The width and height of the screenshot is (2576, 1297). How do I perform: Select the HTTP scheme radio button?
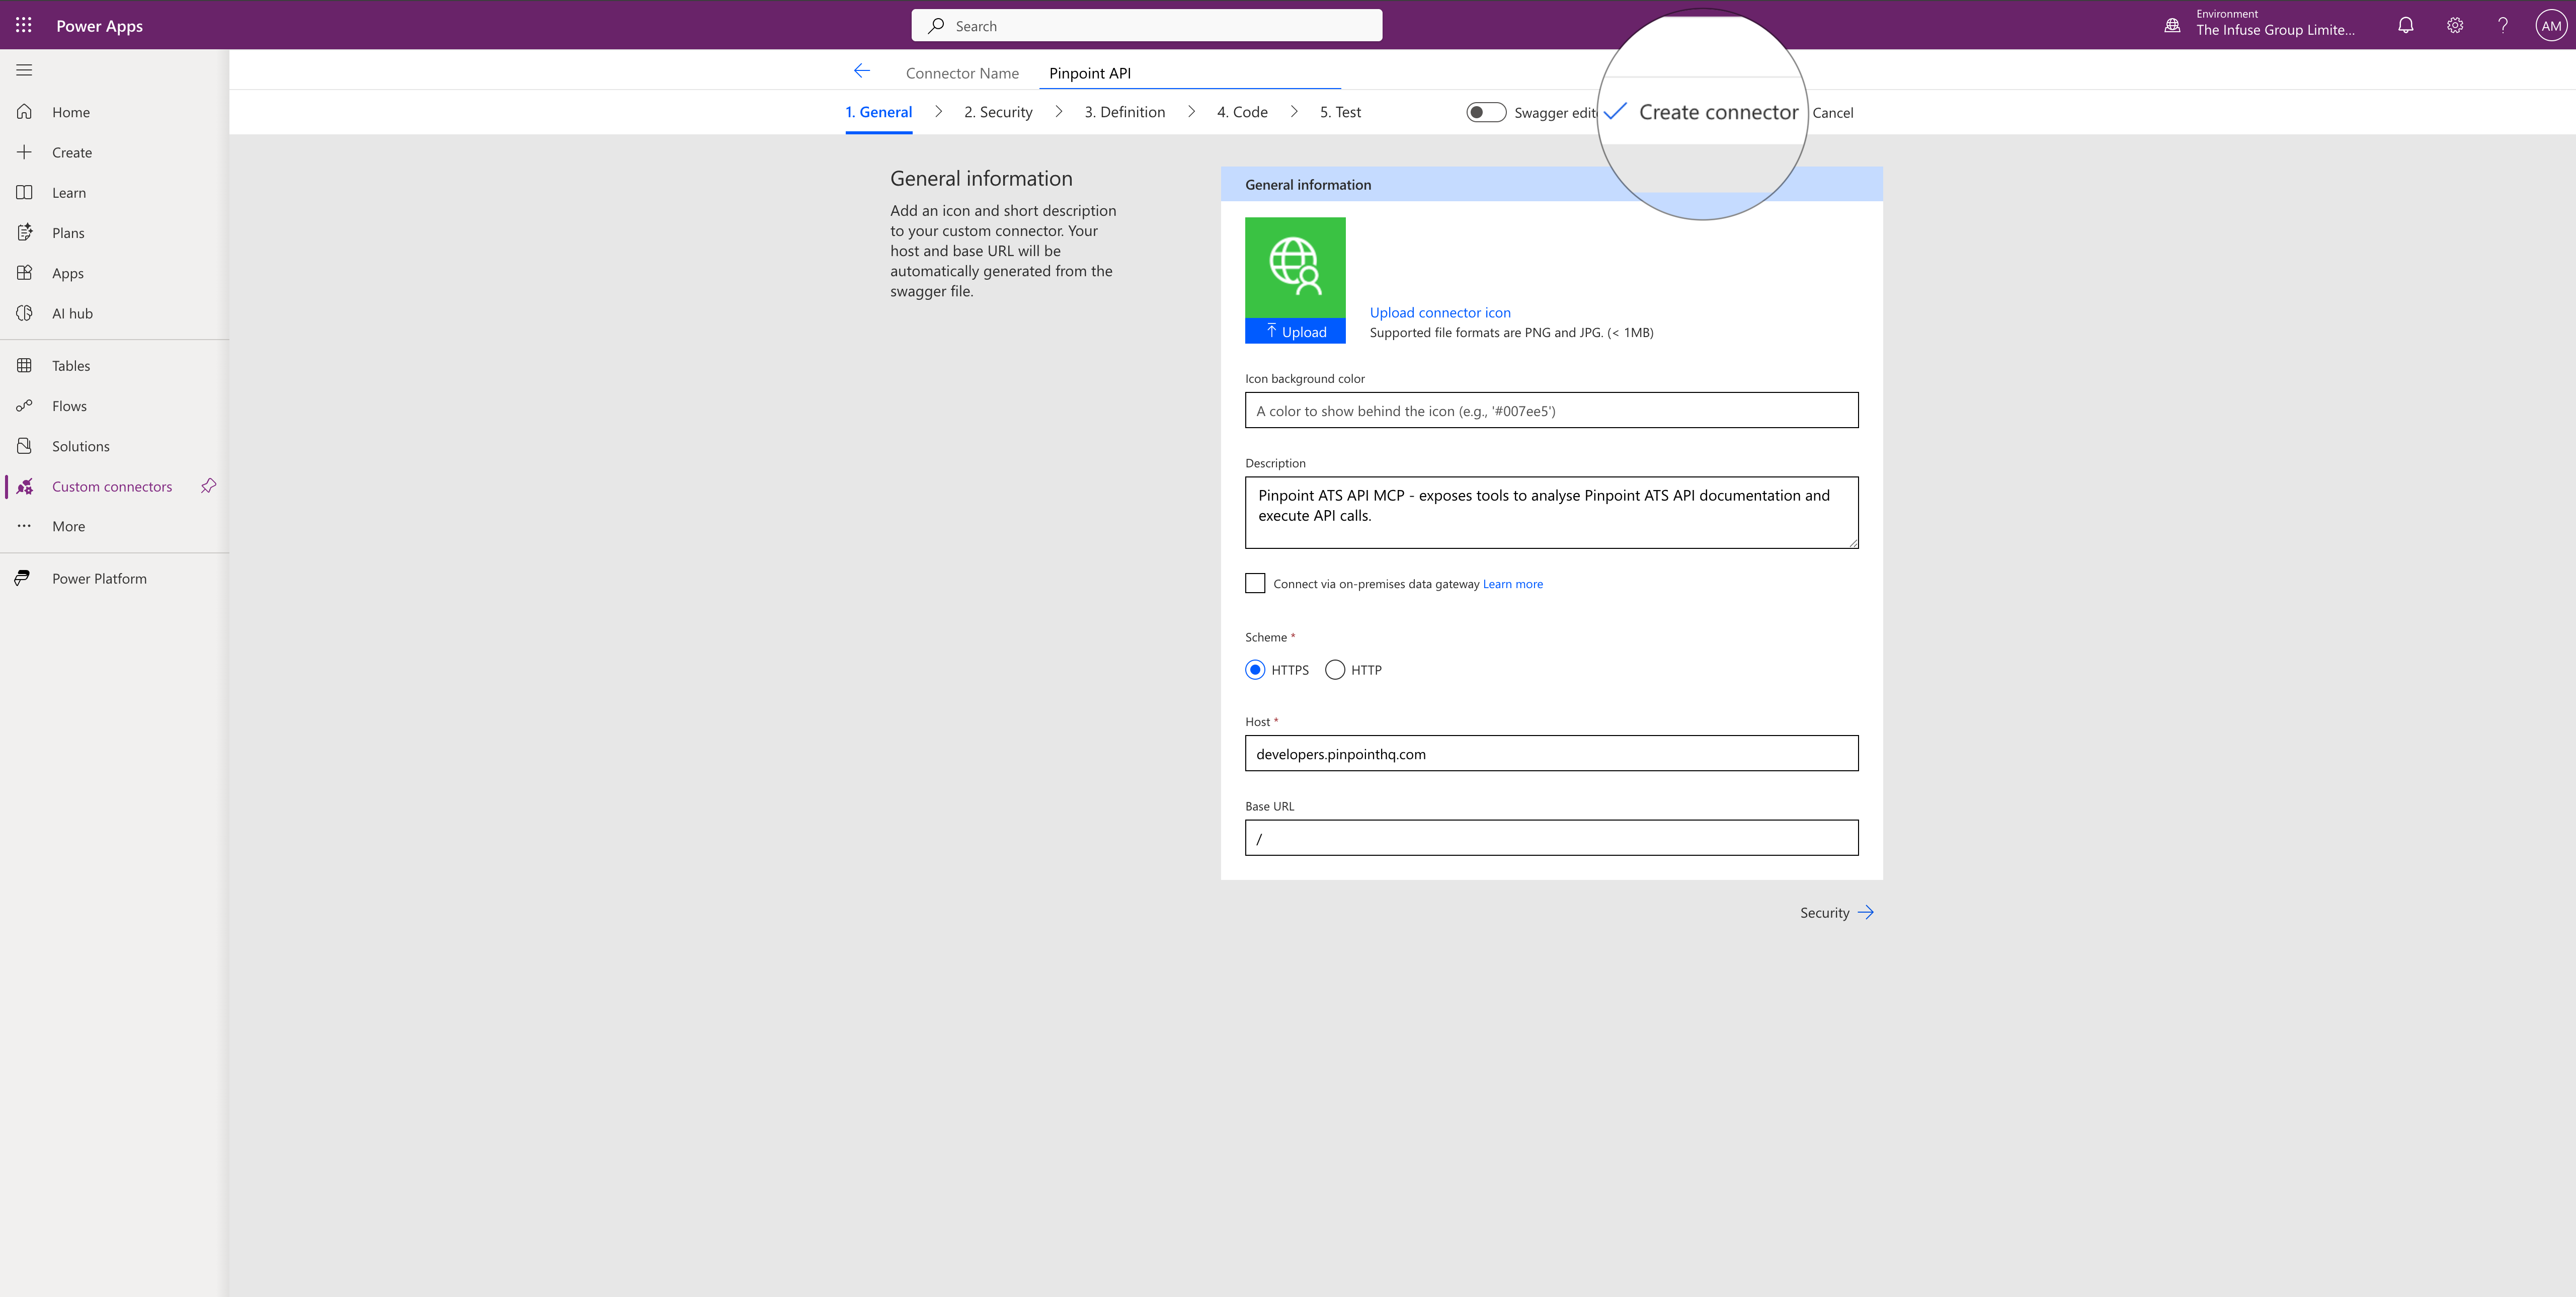(1335, 670)
